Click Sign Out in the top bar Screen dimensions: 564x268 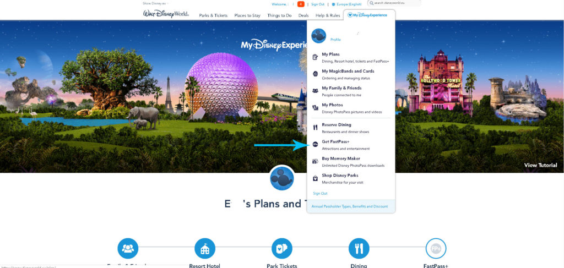[318, 4]
